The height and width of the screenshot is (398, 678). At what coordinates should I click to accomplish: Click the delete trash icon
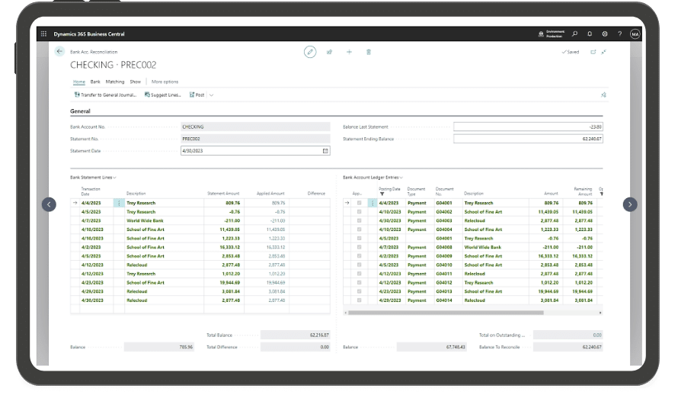[x=369, y=52]
